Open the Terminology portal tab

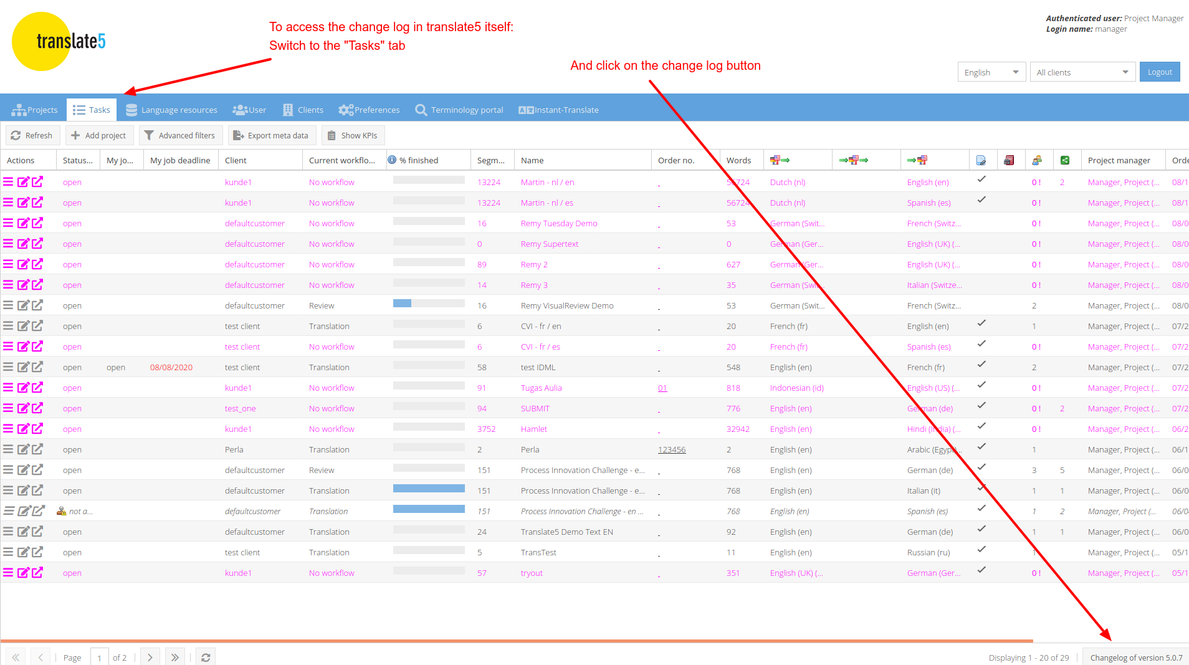[x=459, y=110]
